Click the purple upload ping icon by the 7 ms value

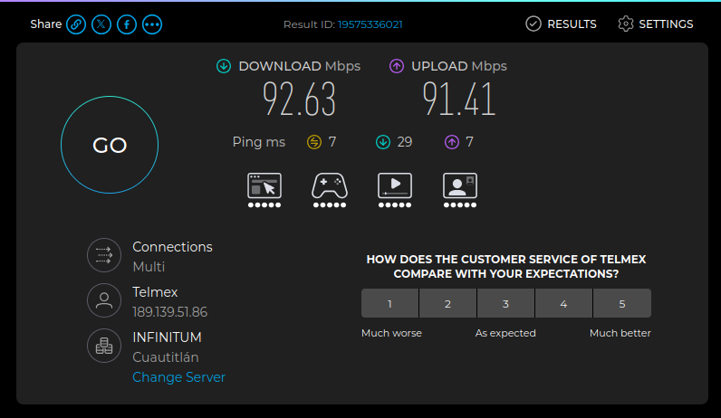452,142
